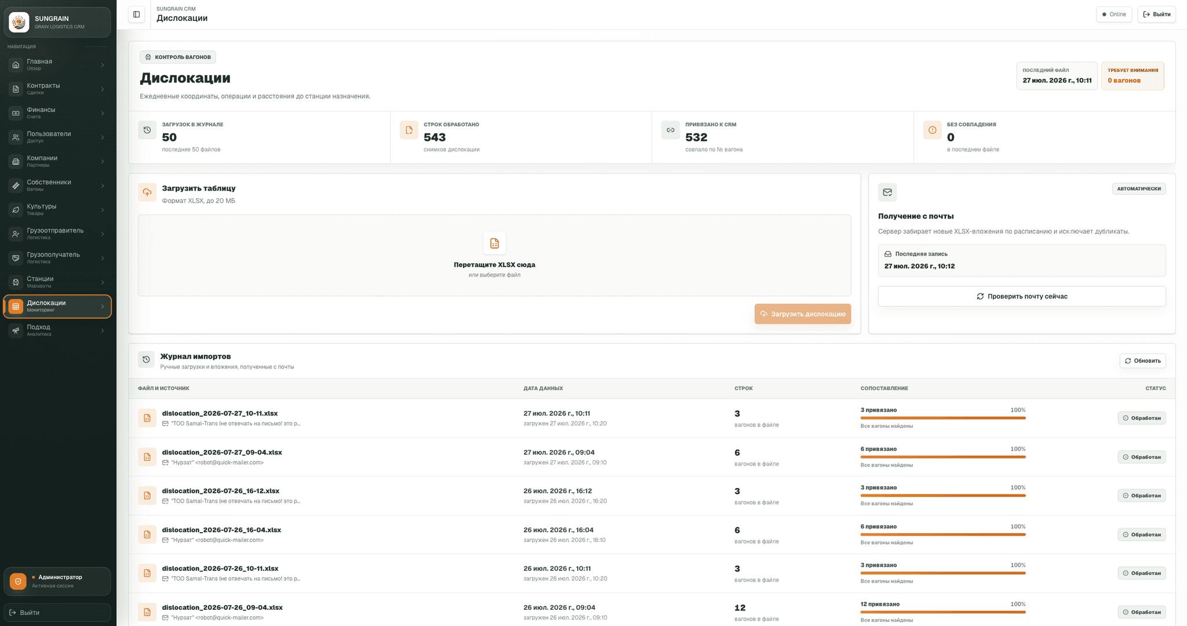The width and height of the screenshot is (1187, 626).
Task: Click file icon for dislocation_2026-07-27_10-11.xlsx
Action: [x=147, y=418]
